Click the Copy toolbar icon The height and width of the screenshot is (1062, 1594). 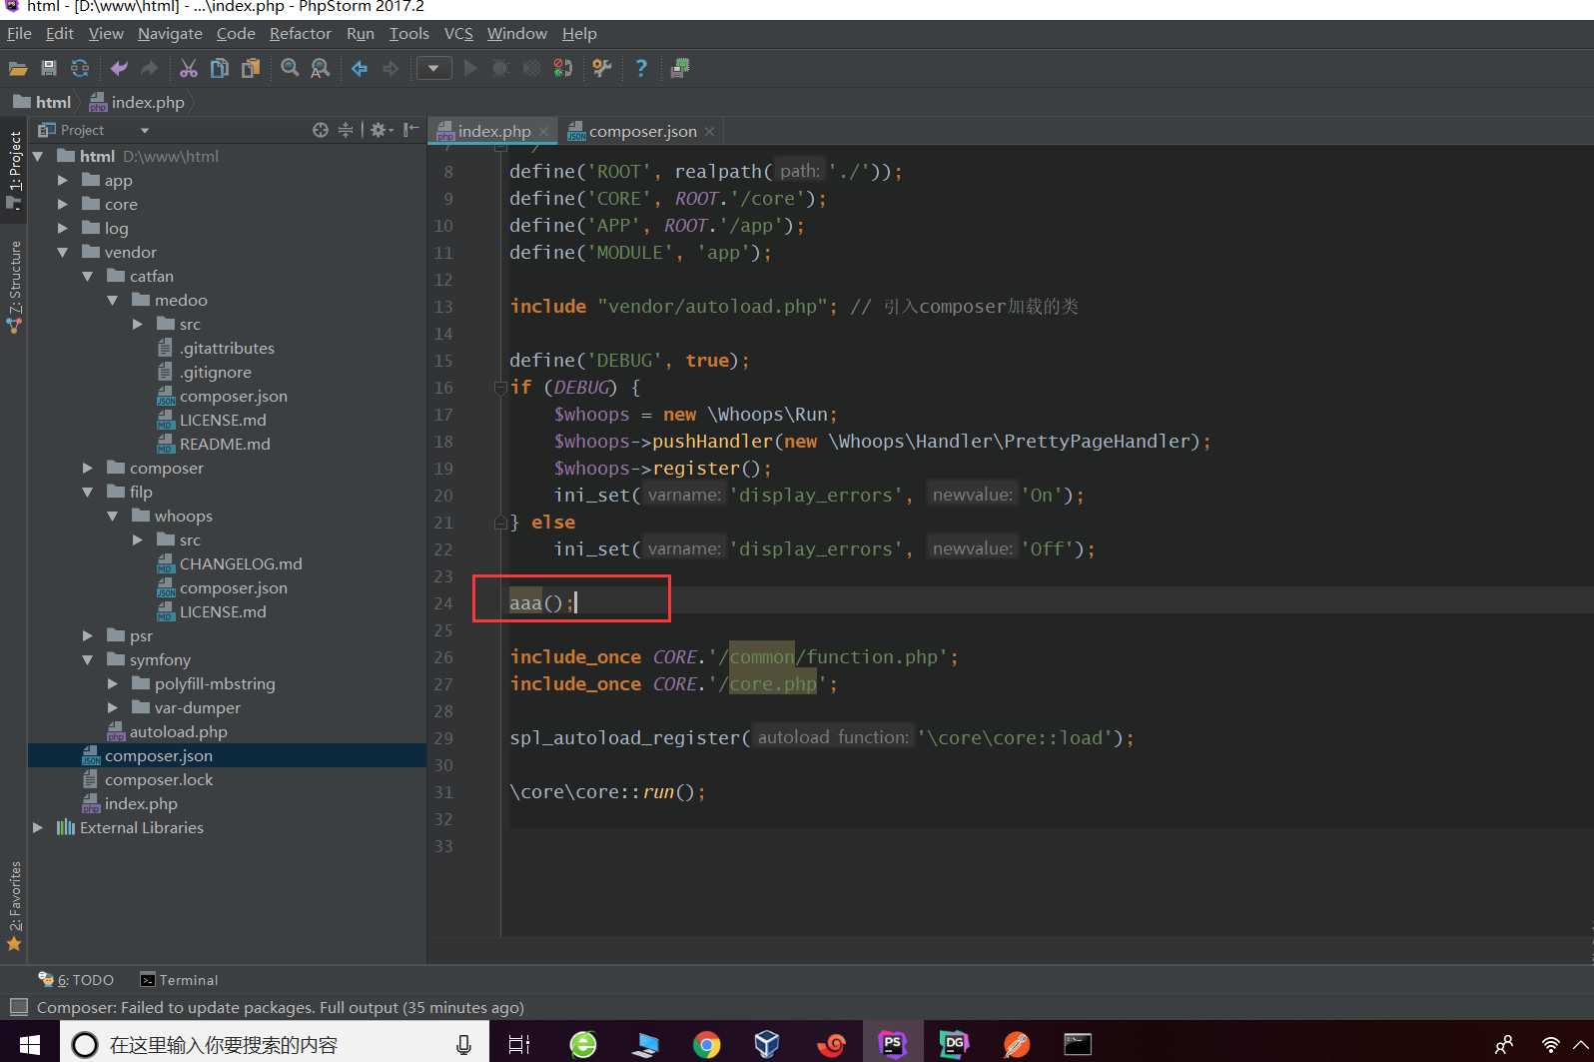tap(220, 68)
